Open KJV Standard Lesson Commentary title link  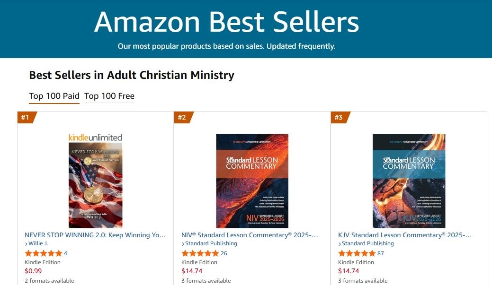[405, 235]
